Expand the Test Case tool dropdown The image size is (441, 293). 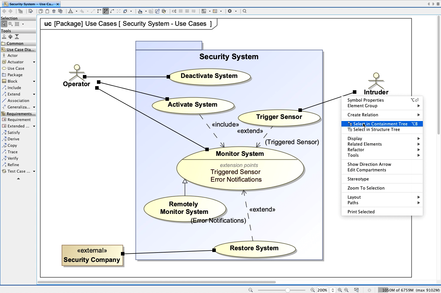pyautogui.click(x=34, y=171)
